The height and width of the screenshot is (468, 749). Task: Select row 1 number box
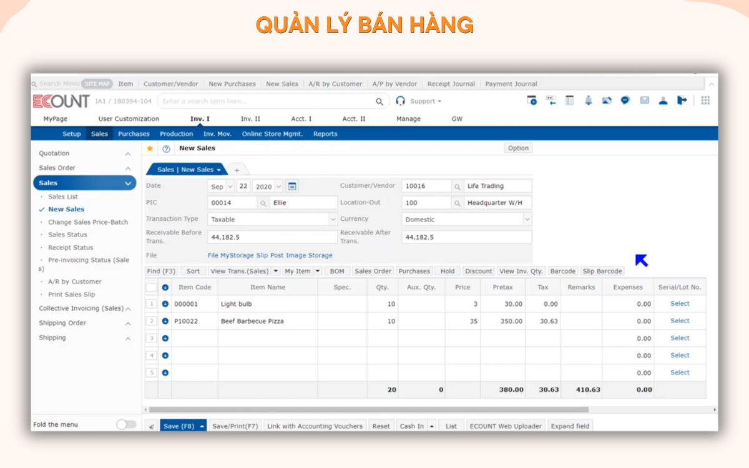pyautogui.click(x=152, y=304)
